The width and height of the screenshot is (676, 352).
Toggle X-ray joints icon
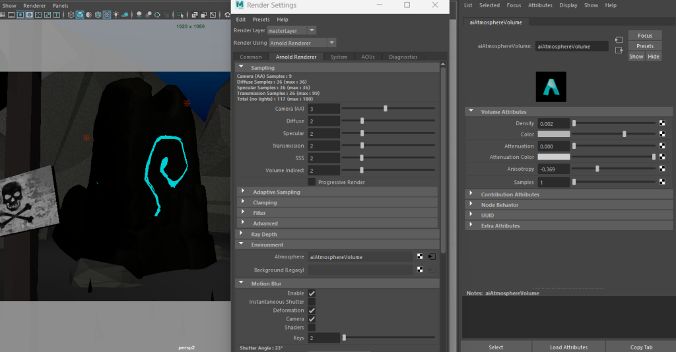click(x=213, y=15)
